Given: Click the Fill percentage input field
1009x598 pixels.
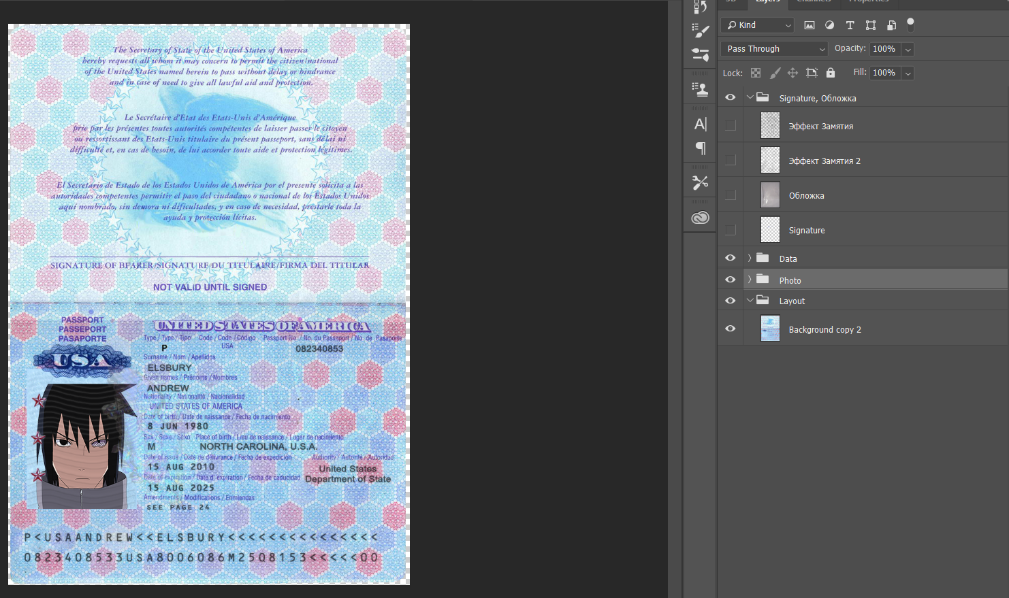Looking at the screenshot, I should pyautogui.click(x=884, y=73).
